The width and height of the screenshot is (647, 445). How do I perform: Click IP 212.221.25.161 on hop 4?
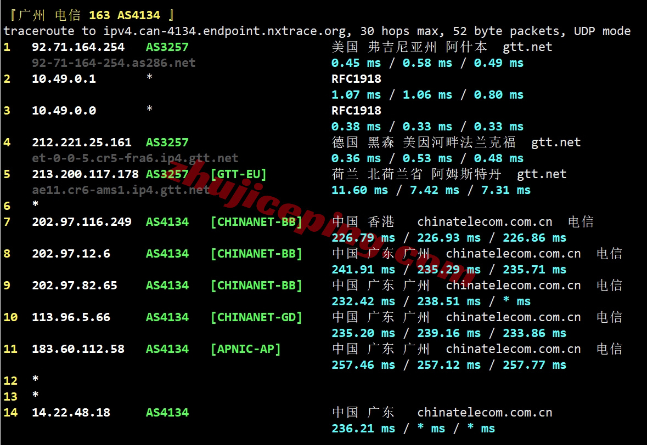click(x=81, y=142)
